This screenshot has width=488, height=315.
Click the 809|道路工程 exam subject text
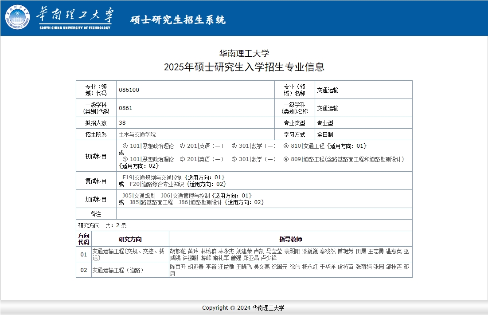[x=347, y=159]
